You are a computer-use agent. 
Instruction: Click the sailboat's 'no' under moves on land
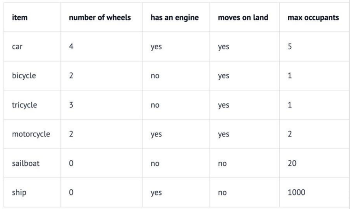click(223, 164)
